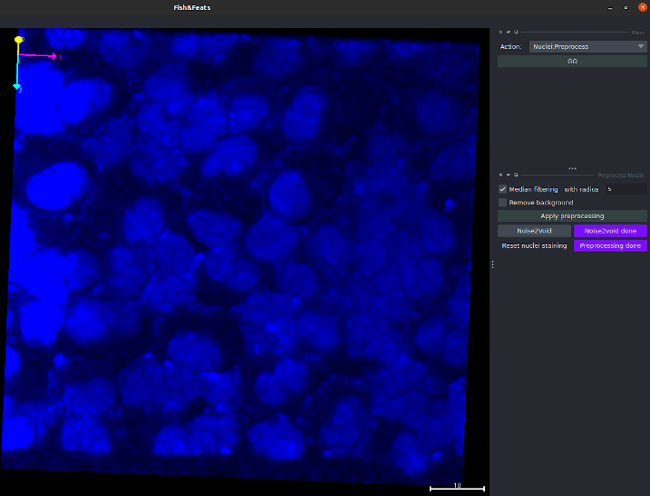Close the Main dock panel
The height and width of the screenshot is (496, 650).
coord(500,32)
